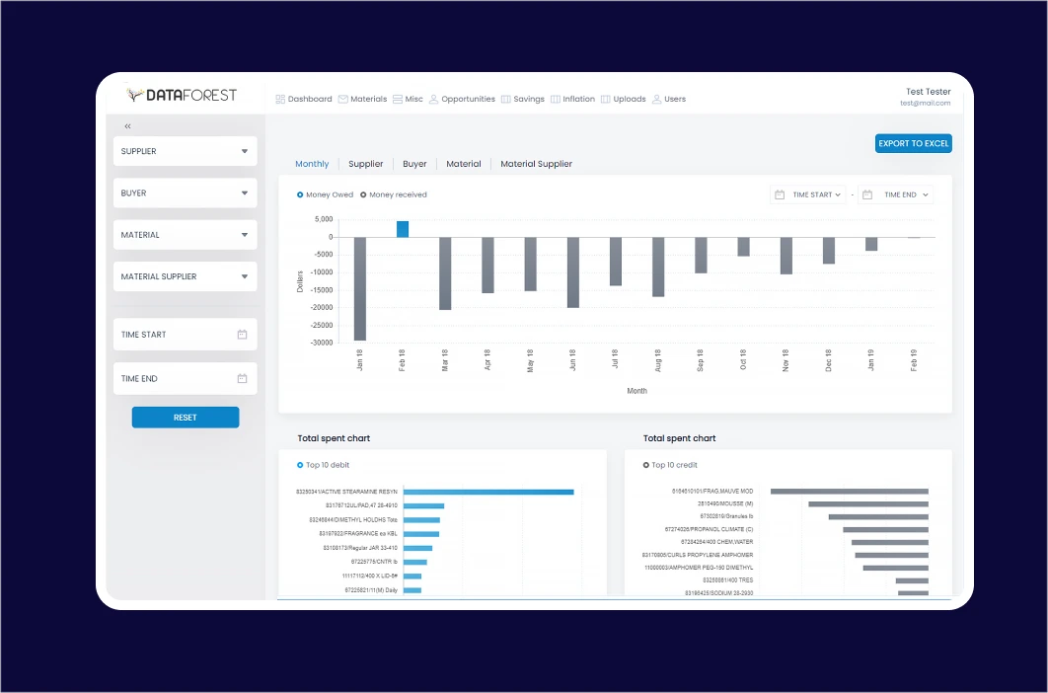This screenshot has height=693, width=1048.
Task: Click the EXPORT TO EXCEL button
Action: point(913,143)
